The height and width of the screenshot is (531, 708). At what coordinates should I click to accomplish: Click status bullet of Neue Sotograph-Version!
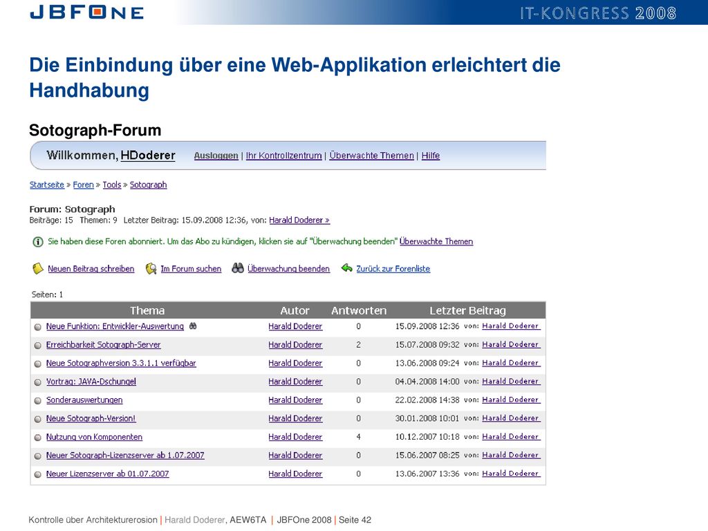[38, 420]
